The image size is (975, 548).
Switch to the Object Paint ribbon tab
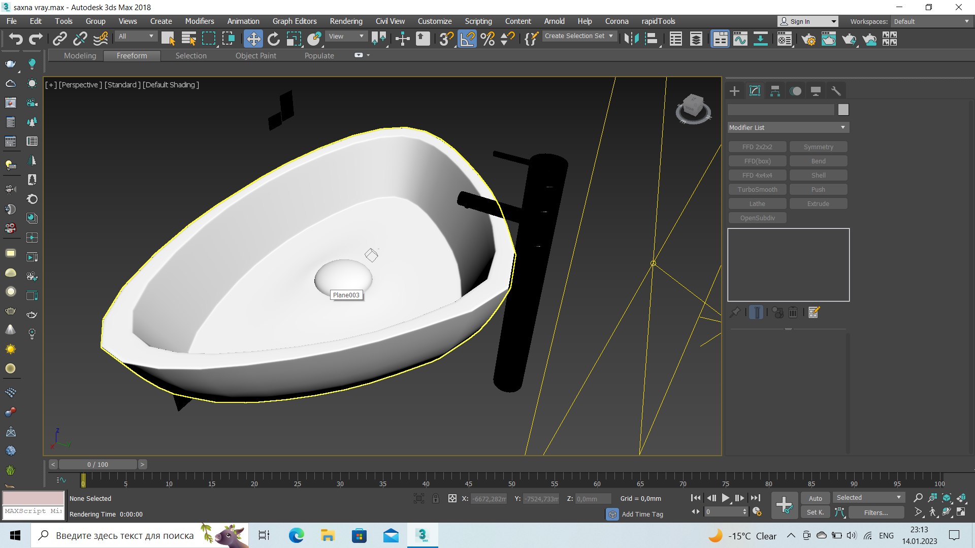click(255, 56)
